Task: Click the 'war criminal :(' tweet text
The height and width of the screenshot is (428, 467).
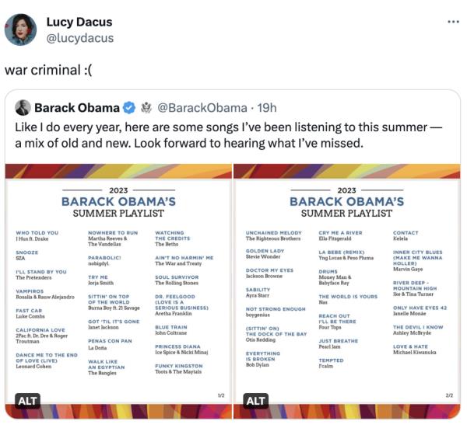Action: (x=48, y=71)
